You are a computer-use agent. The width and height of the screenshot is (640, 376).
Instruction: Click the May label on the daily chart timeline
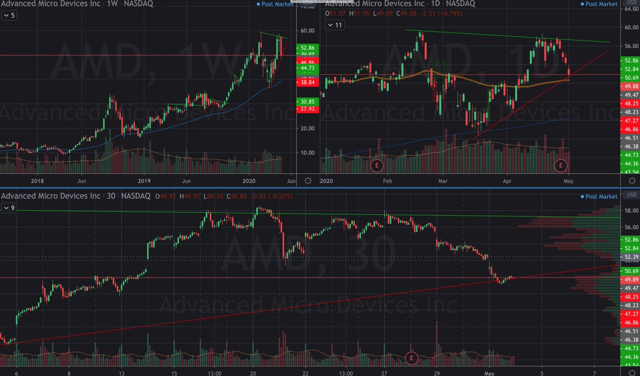(x=568, y=181)
